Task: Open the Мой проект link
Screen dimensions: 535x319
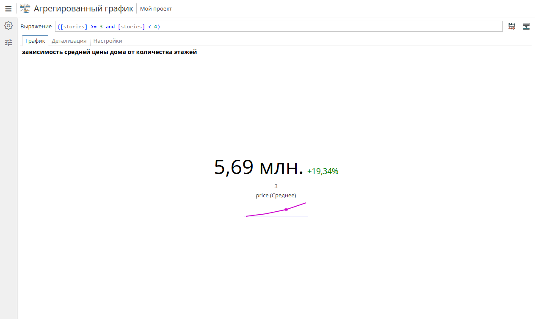Action: [x=156, y=8]
